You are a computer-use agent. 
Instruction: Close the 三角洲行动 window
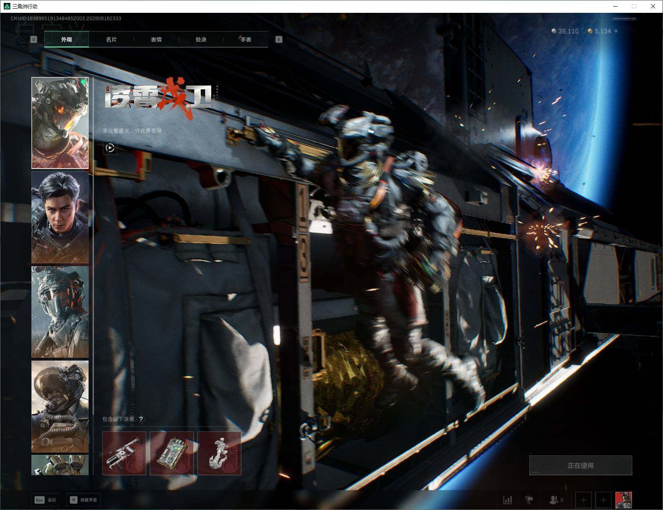pos(653,6)
